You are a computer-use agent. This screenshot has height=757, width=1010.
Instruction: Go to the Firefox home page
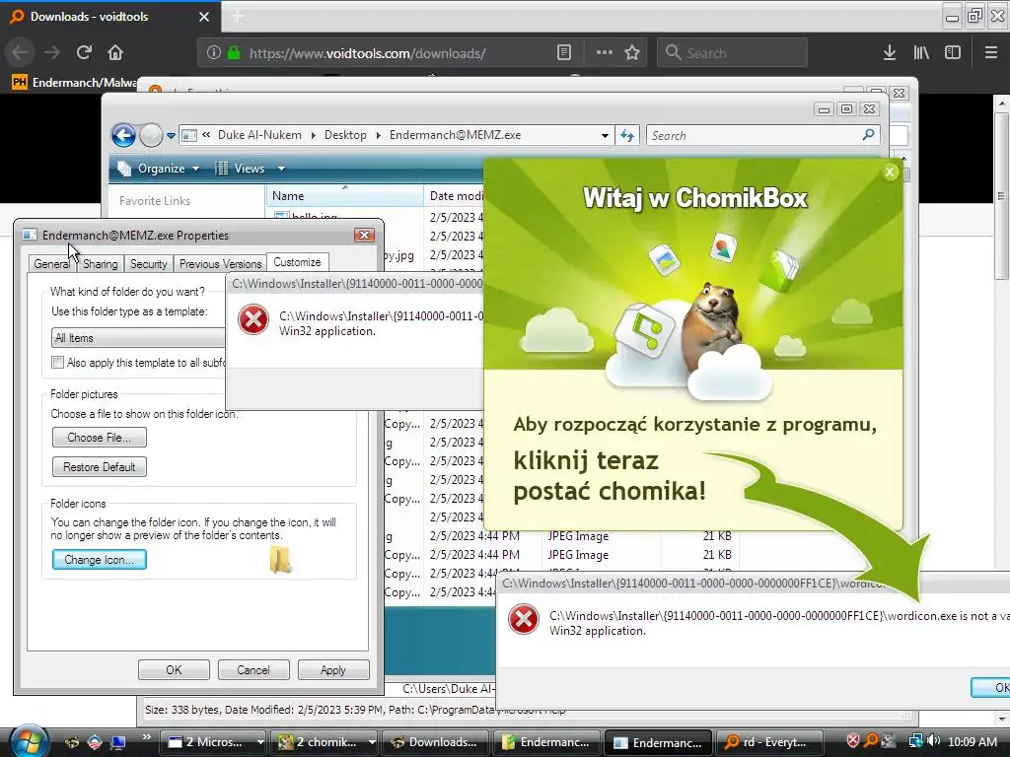click(115, 53)
